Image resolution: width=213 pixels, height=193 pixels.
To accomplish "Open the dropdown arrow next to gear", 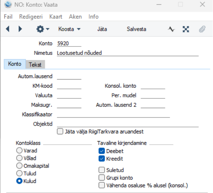I will [48, 29].
